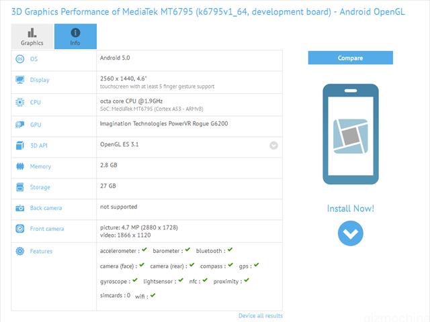Select the 2.8 GB memory value

109,165
